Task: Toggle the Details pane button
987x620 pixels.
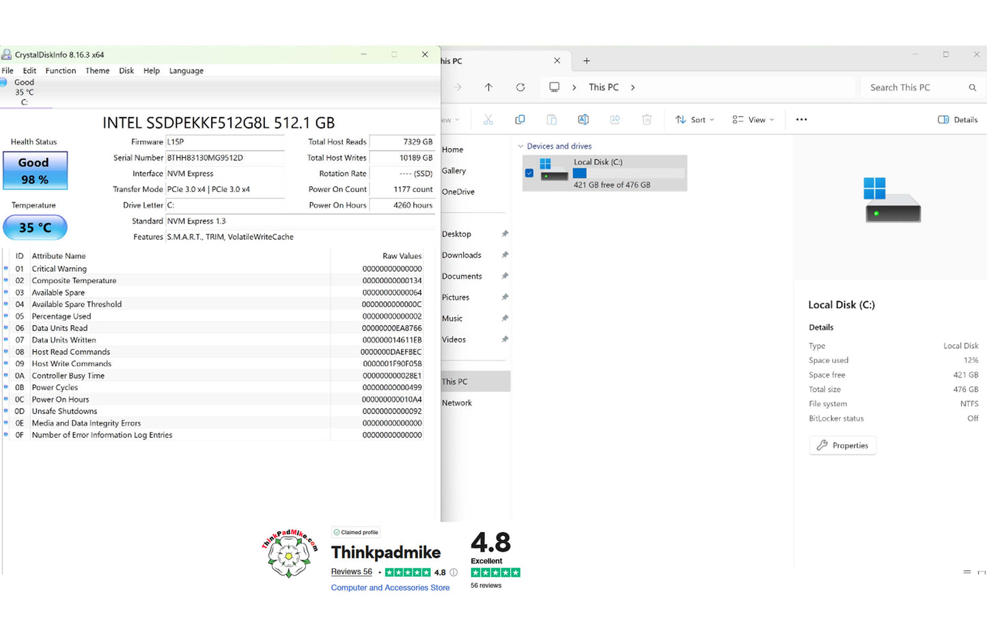Action: 958,119
